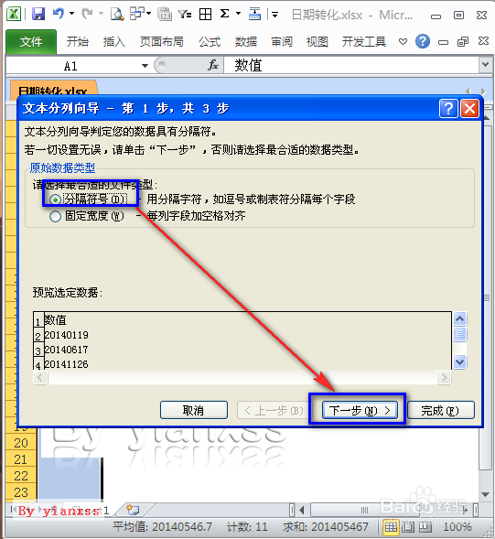Click the fx Insert Function icon

[x=213, y=65]
